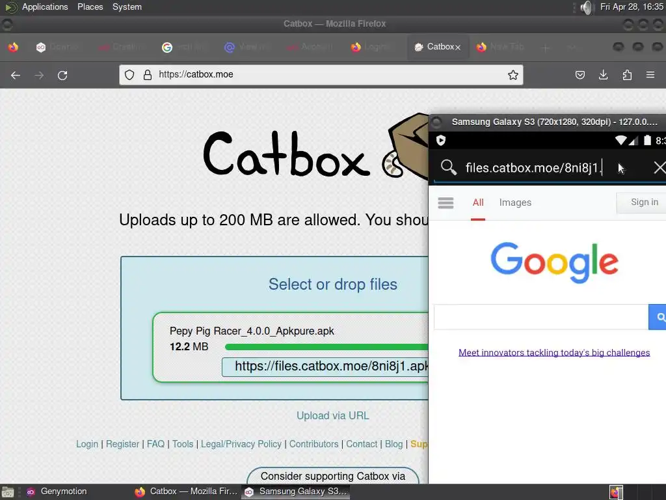Open the Contact link
The height and width of the screenshot is (500, 666).
coord(362,444)
